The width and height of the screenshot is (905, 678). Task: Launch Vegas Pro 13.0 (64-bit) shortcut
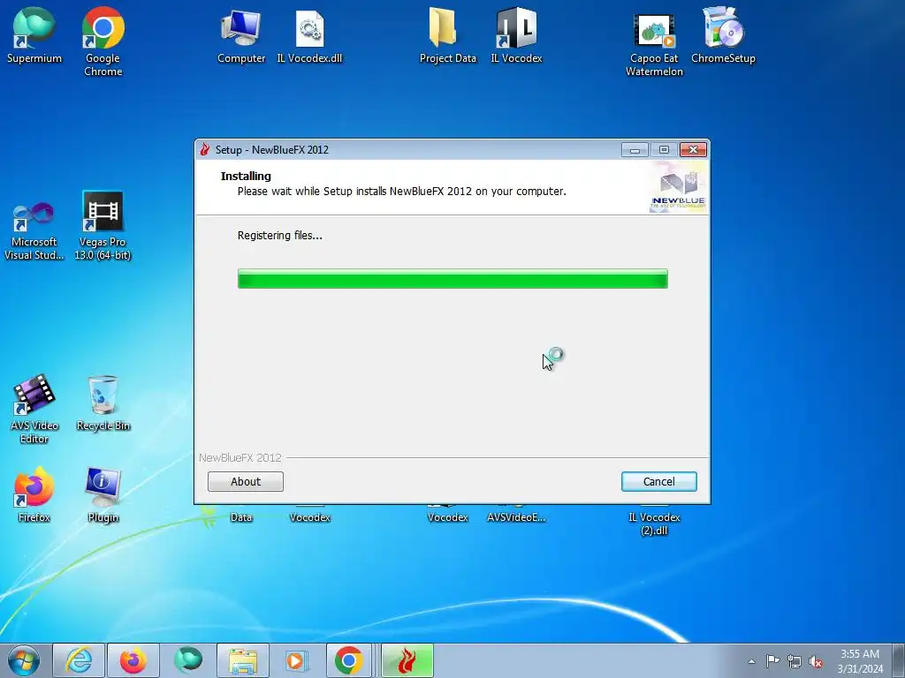point(103,225)
